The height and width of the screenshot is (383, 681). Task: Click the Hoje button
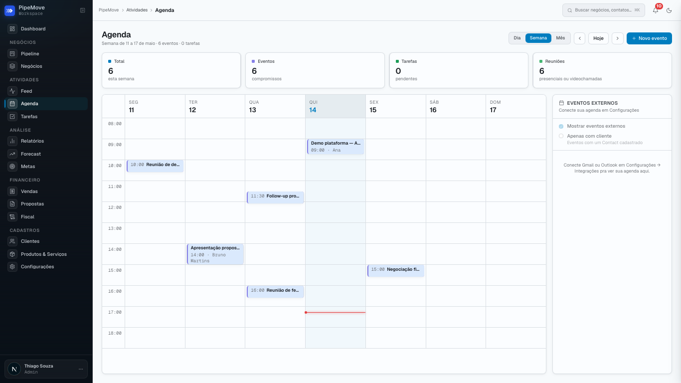coord(598,38)
